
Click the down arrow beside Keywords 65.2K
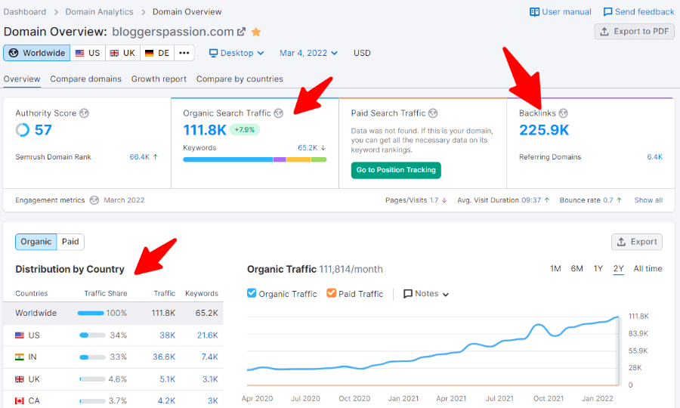click(x=323, y=148)
